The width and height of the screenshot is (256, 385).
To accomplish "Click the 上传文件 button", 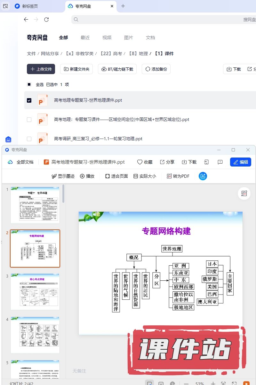I will click(41, 69).
